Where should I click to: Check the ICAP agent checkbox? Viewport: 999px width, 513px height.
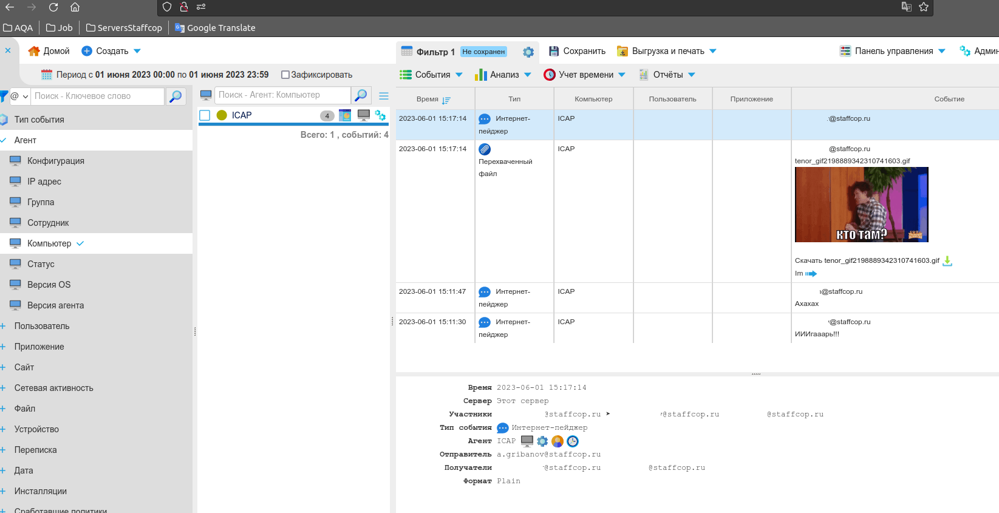click(x=205, y=115)
